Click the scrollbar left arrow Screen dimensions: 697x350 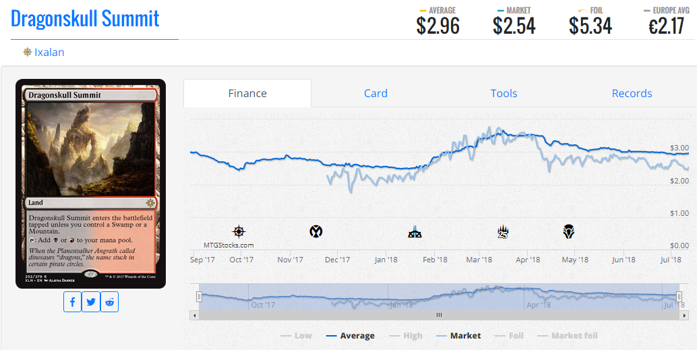coord(193,316)
